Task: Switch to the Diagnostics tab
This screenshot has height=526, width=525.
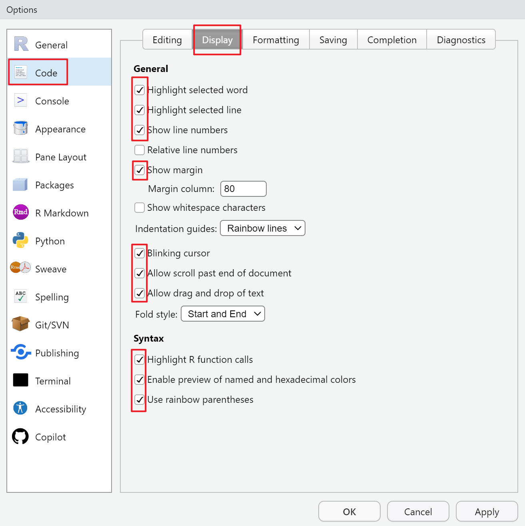Action: pos(461,40)
